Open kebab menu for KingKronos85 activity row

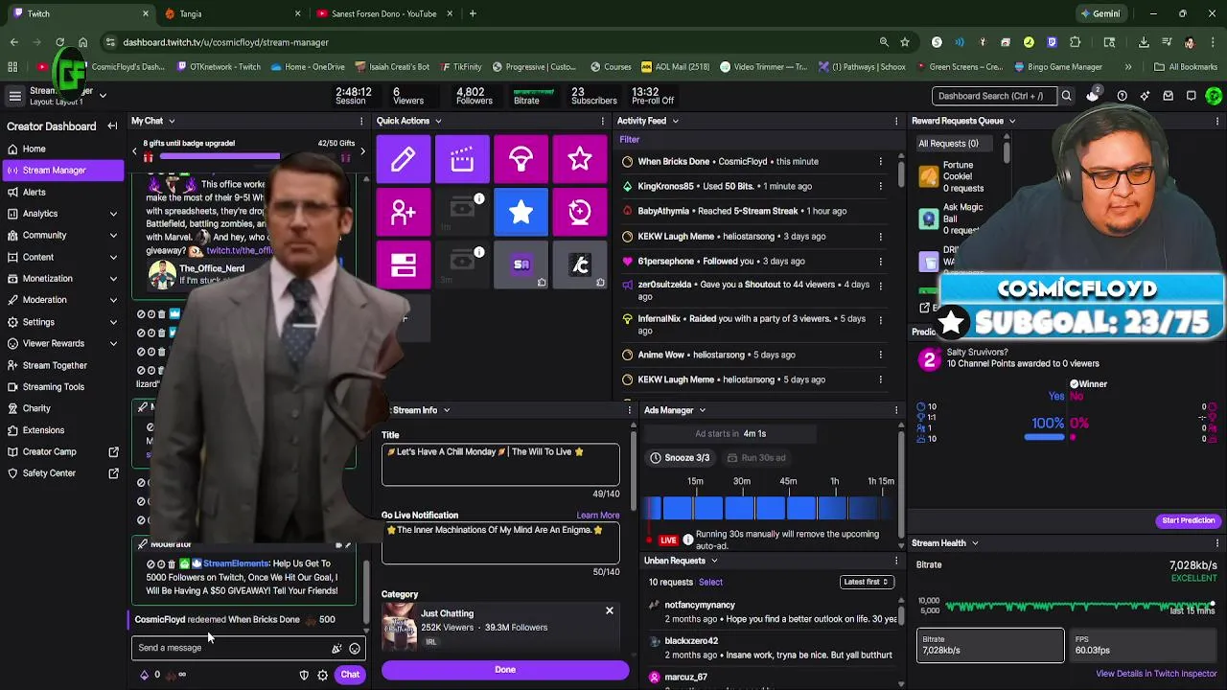coord(880,186)
